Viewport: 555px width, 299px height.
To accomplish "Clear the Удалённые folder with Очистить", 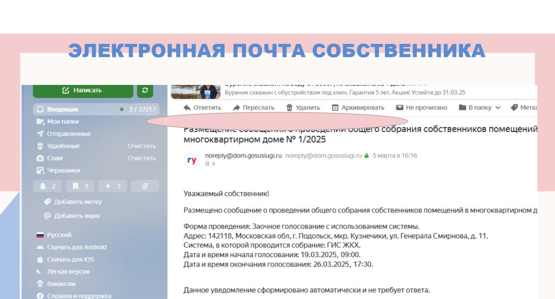I will tap(142, 146).
